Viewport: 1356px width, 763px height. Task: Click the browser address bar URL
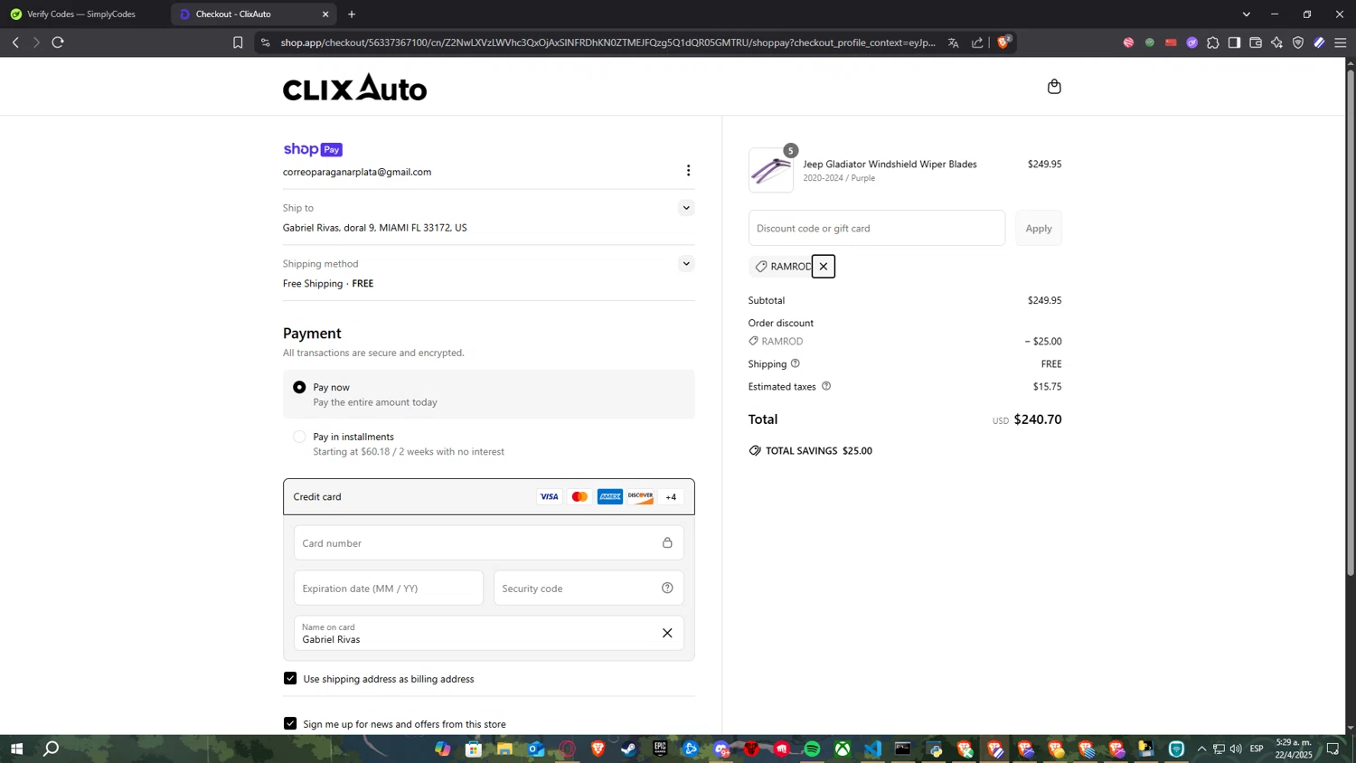pyautogui.click(x=608, y=42)
